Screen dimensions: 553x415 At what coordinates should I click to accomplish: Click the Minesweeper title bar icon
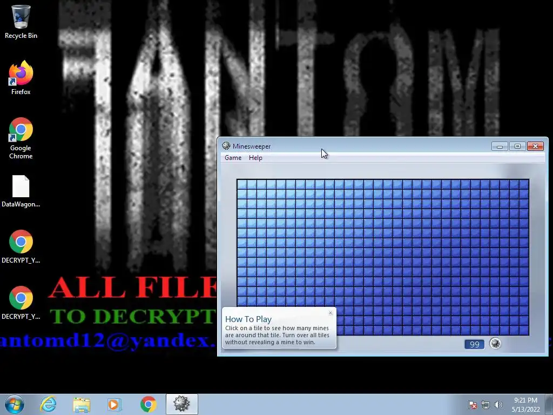pos(226,146)
